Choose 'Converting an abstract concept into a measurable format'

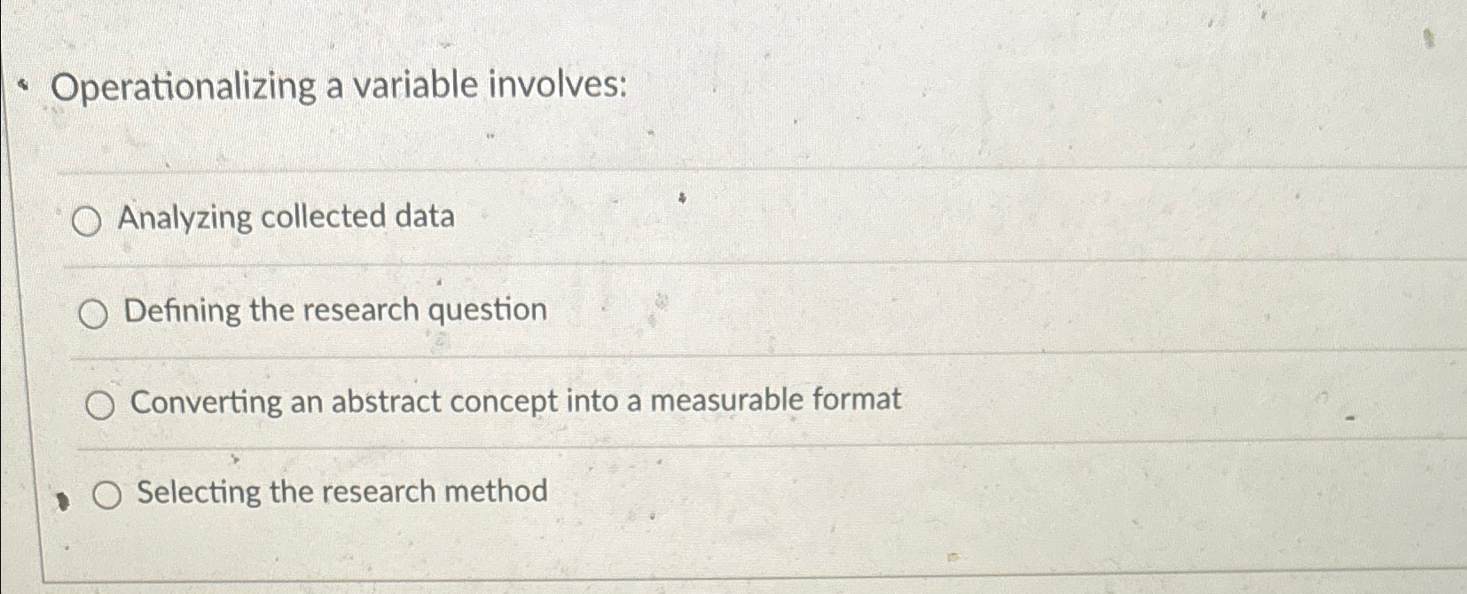pyautogui.click(x=101, y=403)
